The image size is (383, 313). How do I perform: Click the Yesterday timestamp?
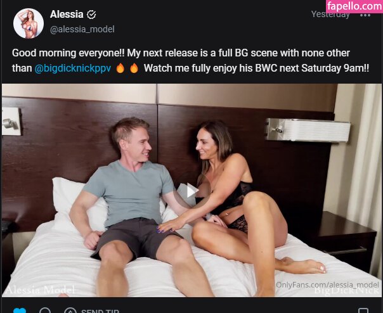(330, 15)
